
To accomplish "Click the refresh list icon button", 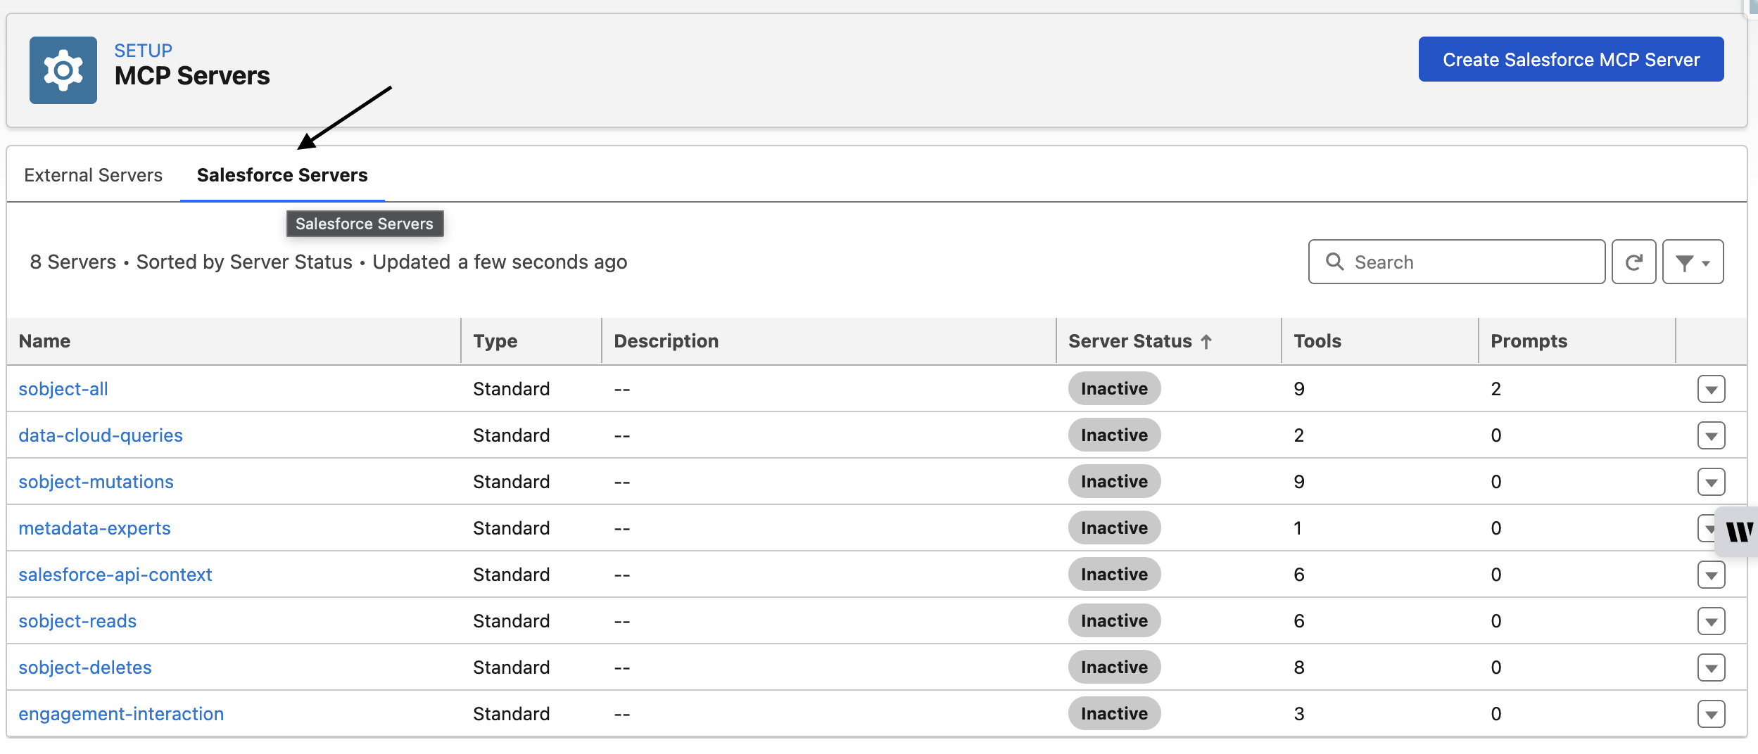I will point(1633,262).
